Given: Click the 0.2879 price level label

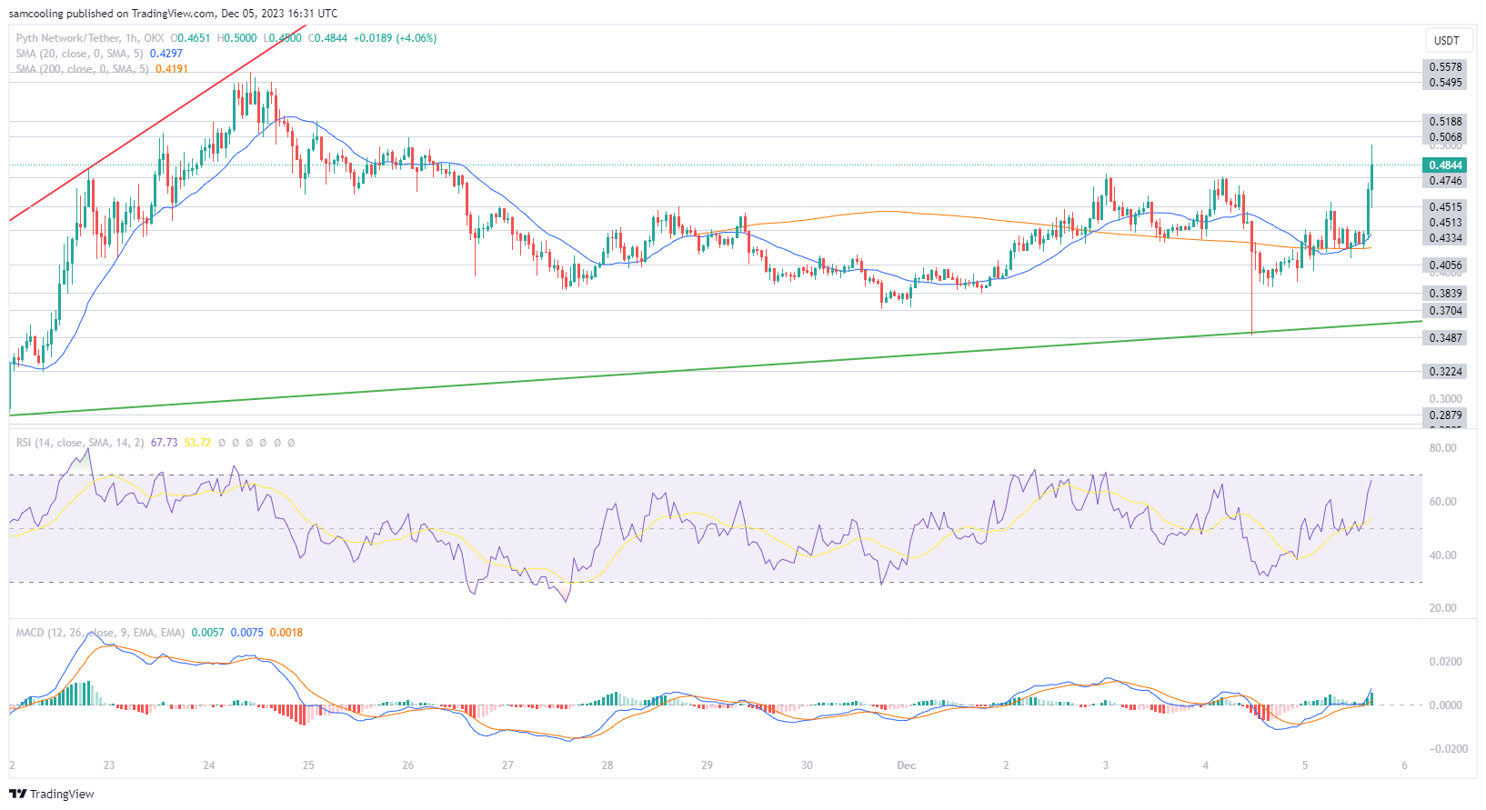Looking at the screenshot, I should [1445, 415].
